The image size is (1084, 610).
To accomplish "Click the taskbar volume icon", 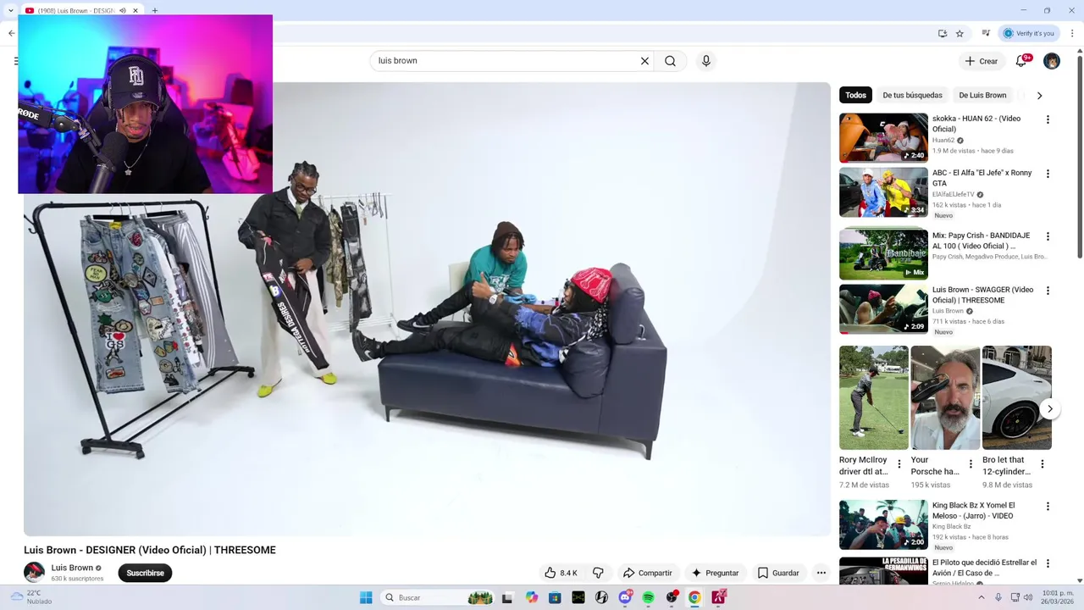I will point(1028,597).
